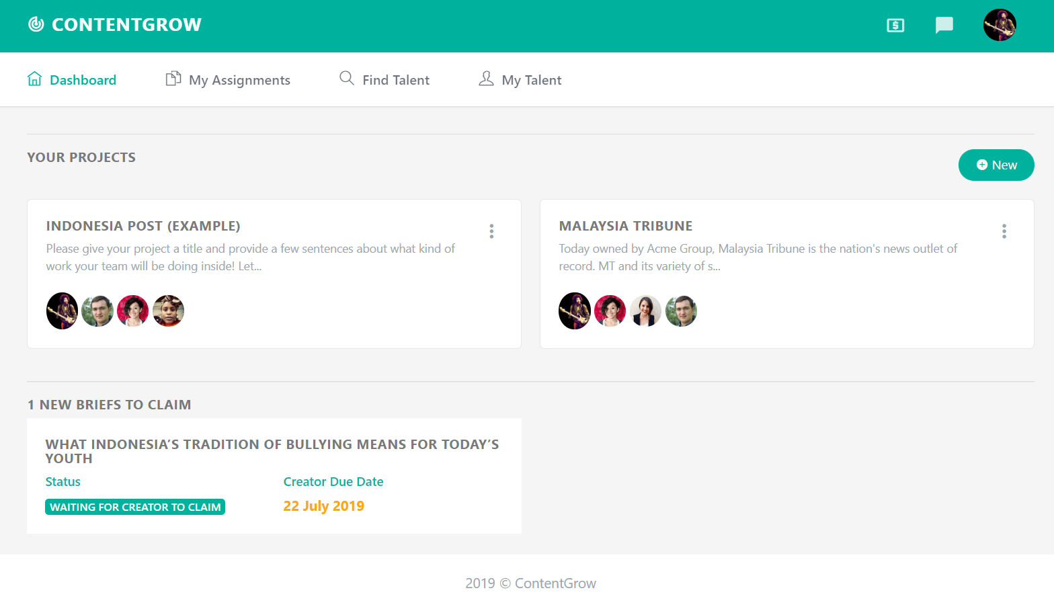Image resolution: width=1054 pixels, height=609 pixels.
Task: Click the Malaysia Tribune project description text
Action: [758, 257]
